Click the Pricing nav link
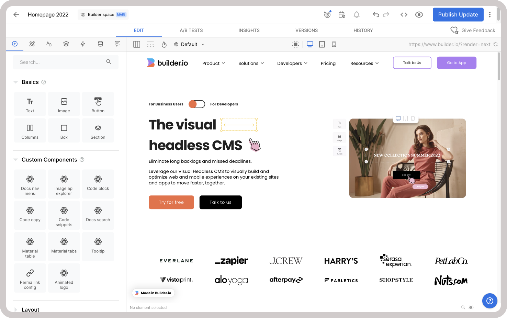Screen dimensions: 507x318 [x=328, y=64]
